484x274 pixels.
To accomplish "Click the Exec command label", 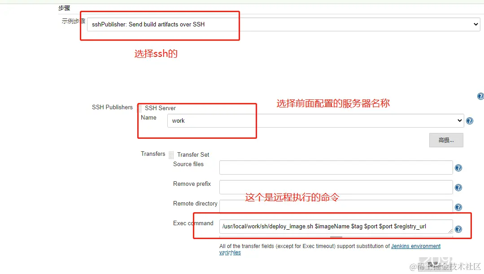I will coord(193,223).
